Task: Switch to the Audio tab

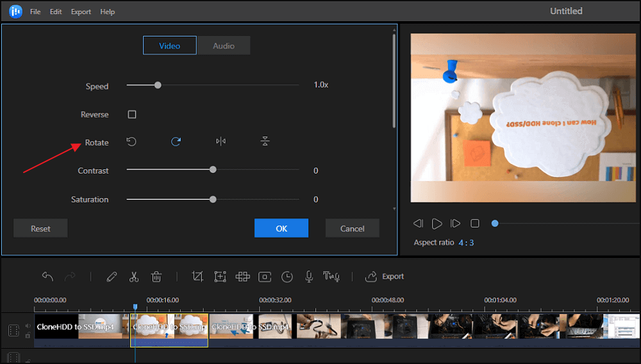Action: pyautogui.click(x=224, y=45)
